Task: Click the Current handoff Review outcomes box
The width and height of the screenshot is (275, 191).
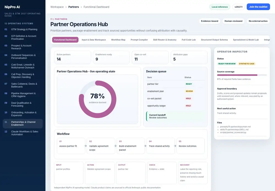Action: pos(175,116)
